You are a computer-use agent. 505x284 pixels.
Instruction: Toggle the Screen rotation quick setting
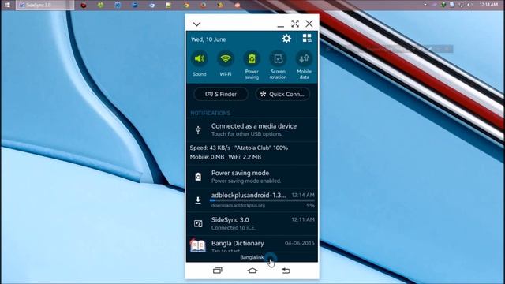(278, 58)
